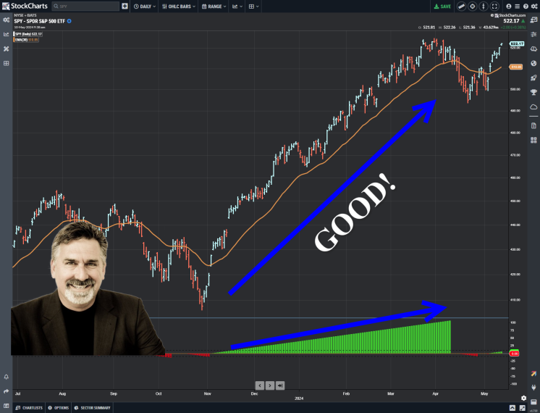Click the StockCharts logo
Viewport: 540px width, 413px height.
pyautogui.click(x=25, y=6)
